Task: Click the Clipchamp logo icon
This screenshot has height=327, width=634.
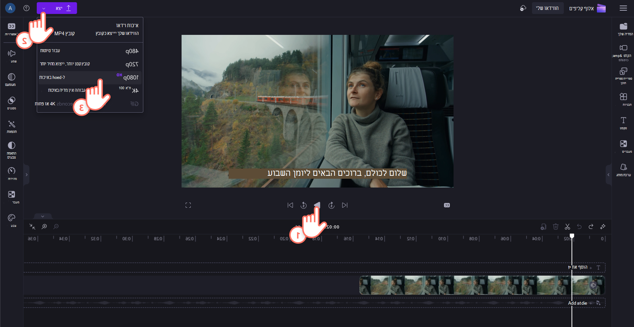Action: coord(601,8)
